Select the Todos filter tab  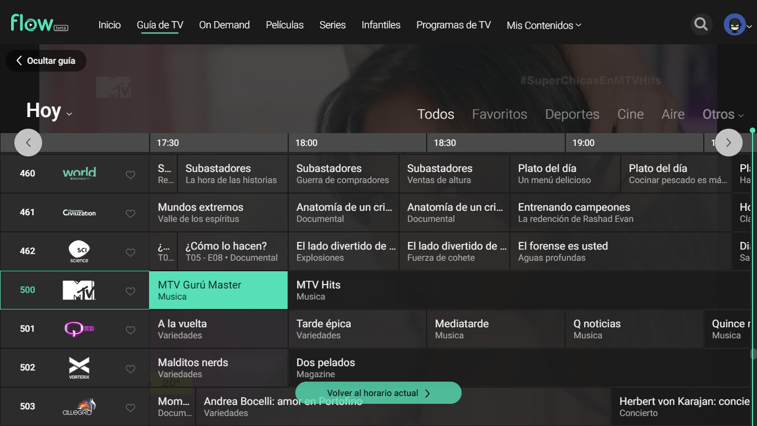click(436, 114)
